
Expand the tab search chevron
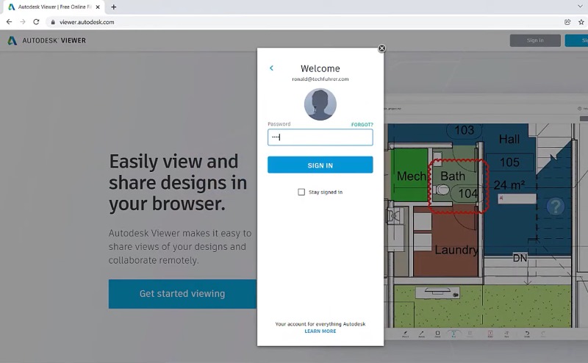point(580,7)
